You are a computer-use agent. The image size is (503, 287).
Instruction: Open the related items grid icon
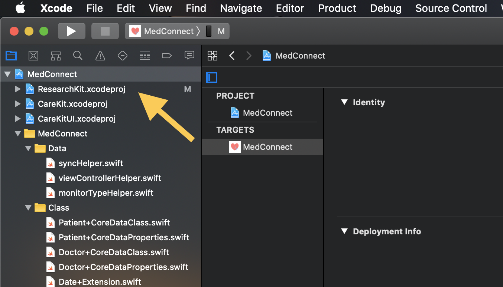212,56
